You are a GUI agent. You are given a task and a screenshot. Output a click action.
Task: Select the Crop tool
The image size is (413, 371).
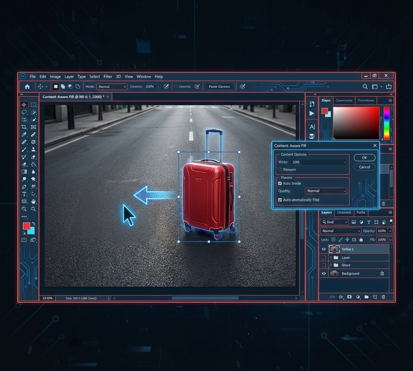[24, 127]
